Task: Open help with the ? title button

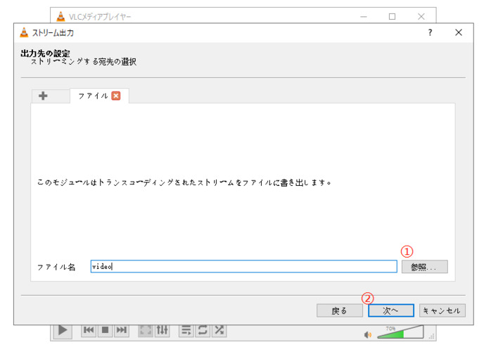Action: [x=430, y=32]
